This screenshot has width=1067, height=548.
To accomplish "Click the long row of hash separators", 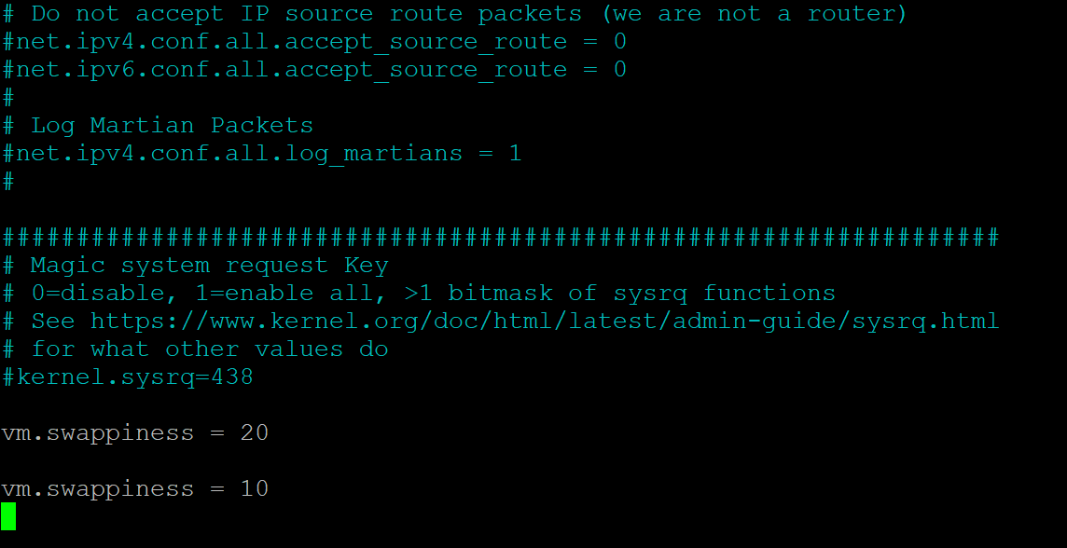I will 501,238.
